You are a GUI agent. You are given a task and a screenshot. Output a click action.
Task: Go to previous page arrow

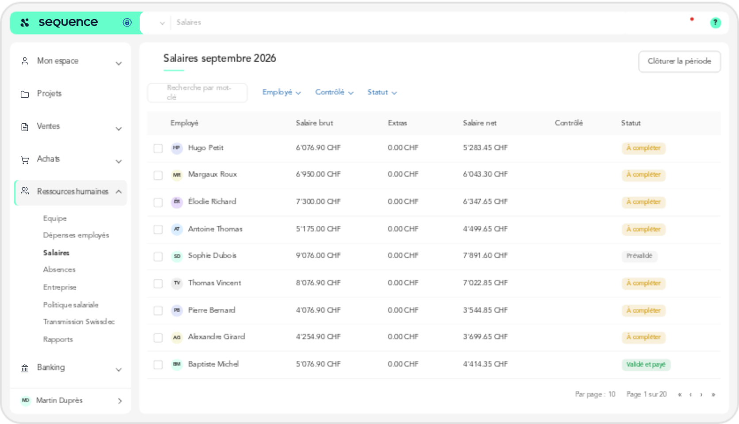click(x=690, y=394)
